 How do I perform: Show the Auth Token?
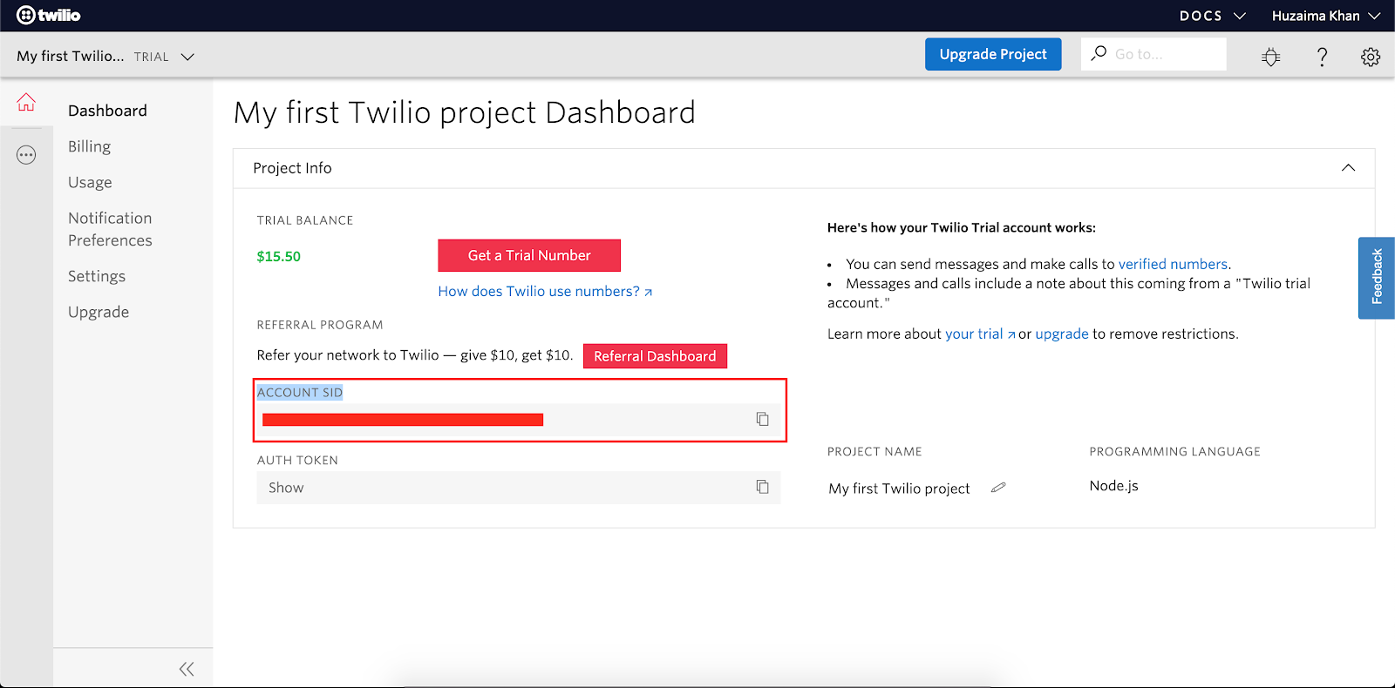pos(286,488)
